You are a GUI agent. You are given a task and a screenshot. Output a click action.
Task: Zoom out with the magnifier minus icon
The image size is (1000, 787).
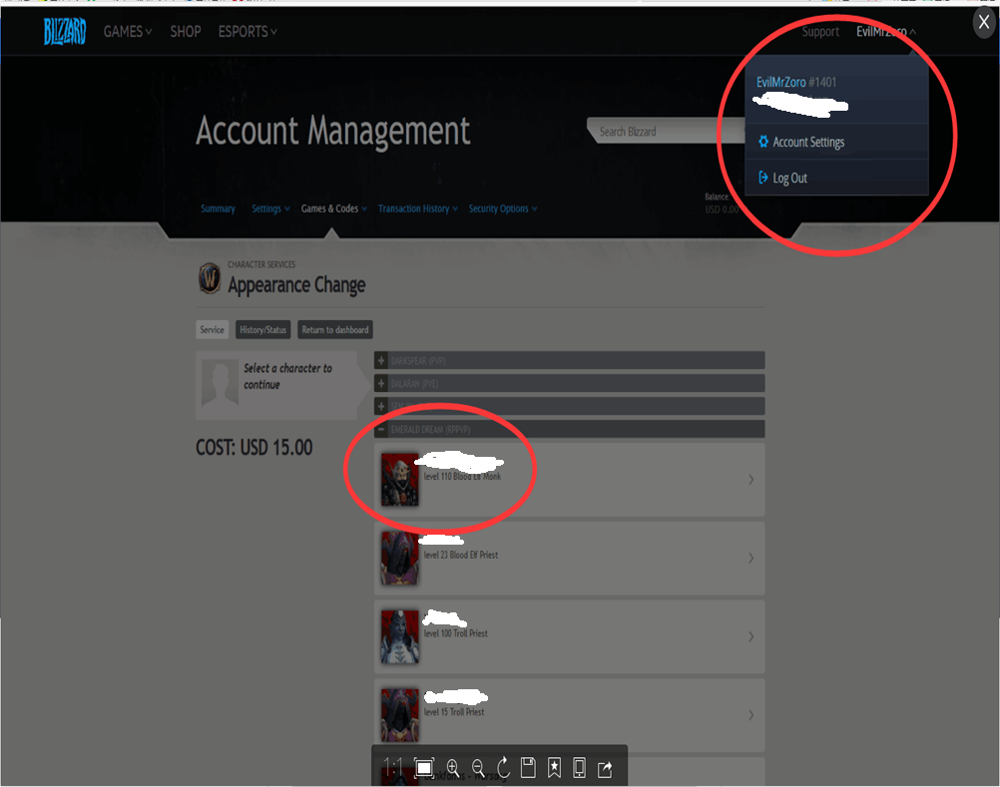pos(478,768)
